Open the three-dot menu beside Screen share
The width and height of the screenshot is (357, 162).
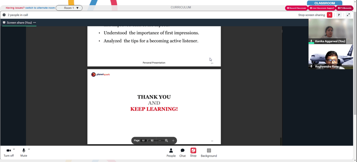click(x=35, y=23)
